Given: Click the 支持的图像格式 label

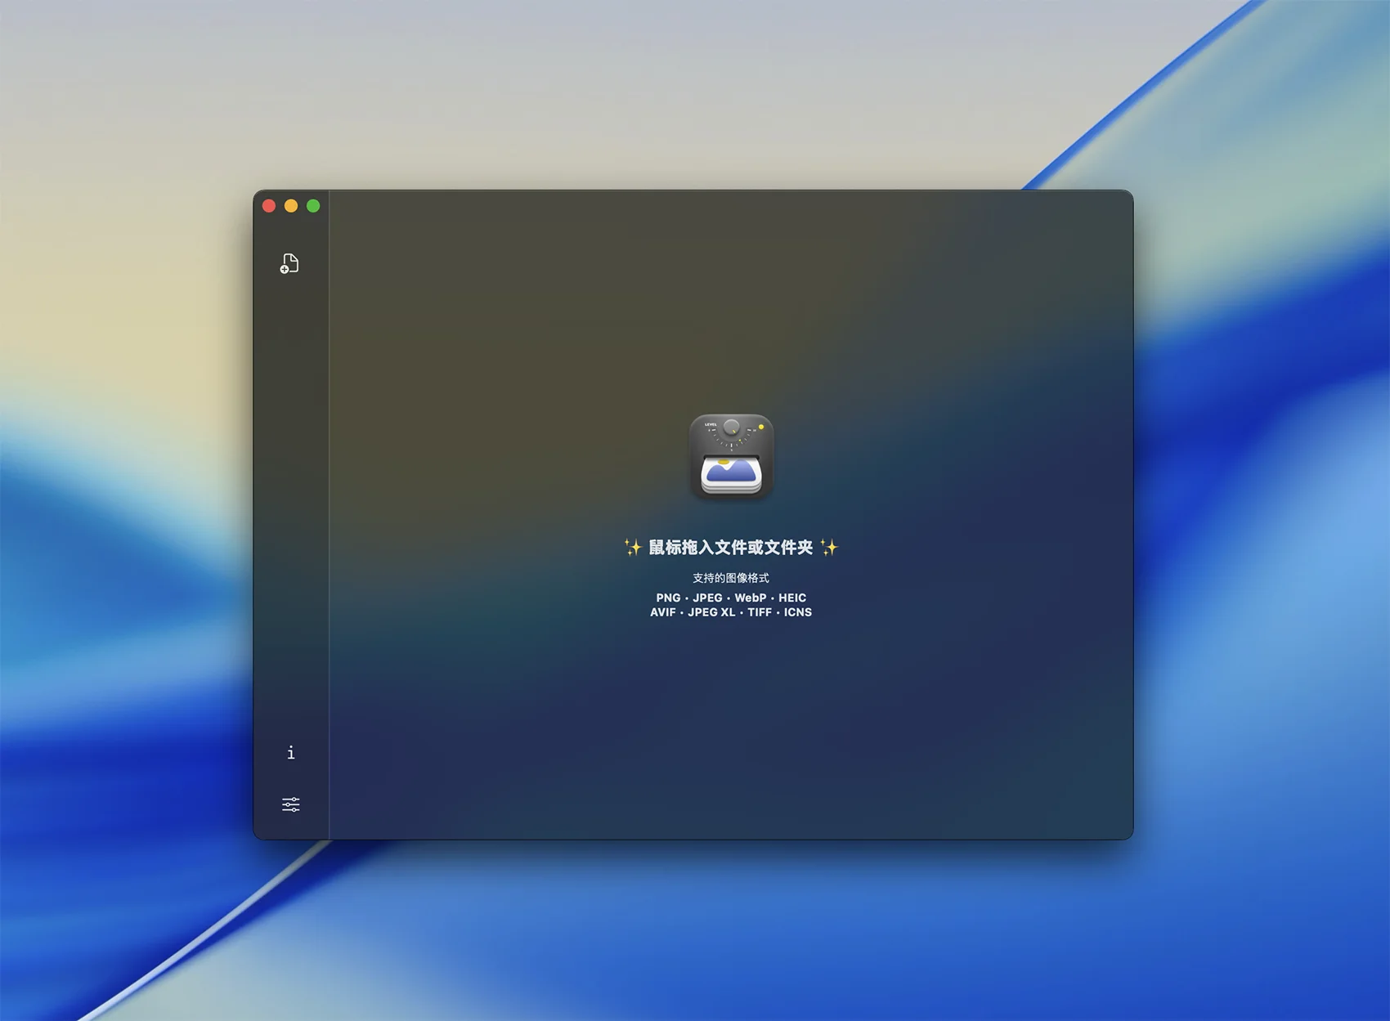Looking at the screenshot, I should coord(730,578).
